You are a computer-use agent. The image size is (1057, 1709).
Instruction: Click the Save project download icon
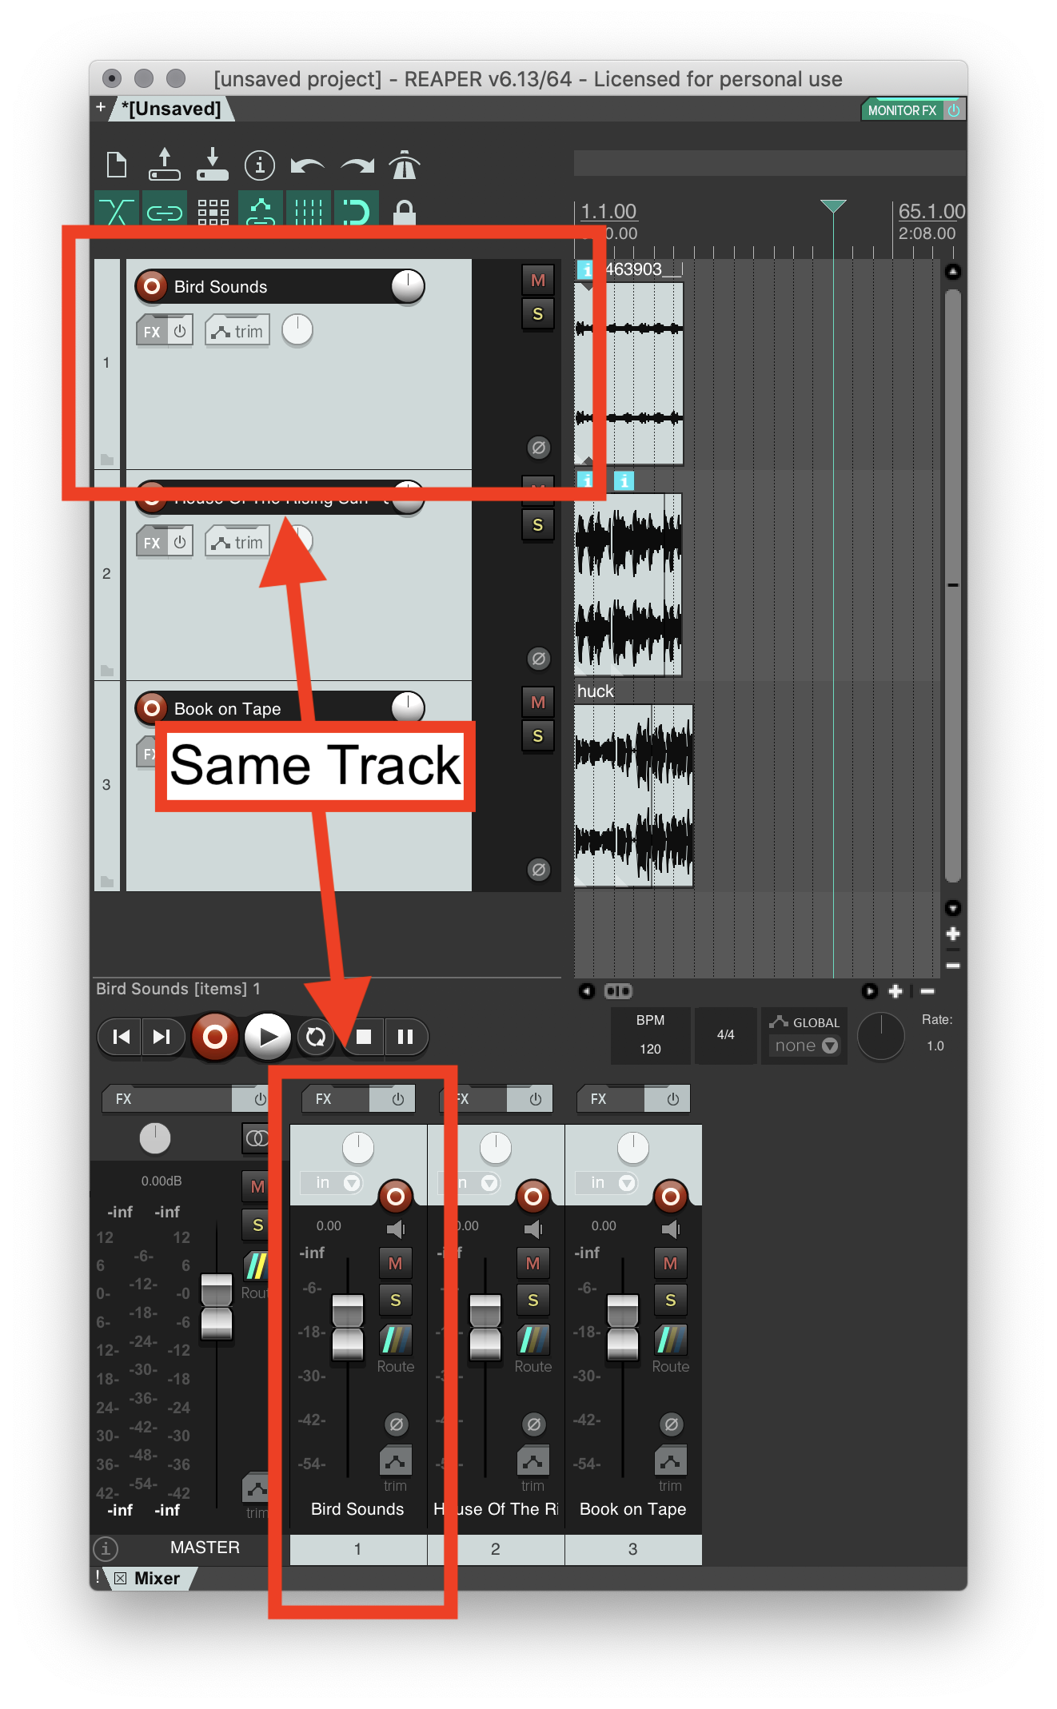(x=213, y=164)
